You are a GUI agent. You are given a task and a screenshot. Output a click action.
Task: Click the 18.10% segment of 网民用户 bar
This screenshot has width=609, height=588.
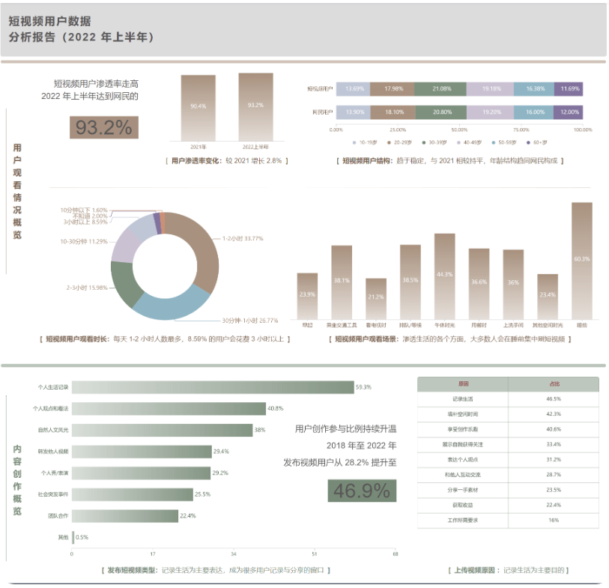click(393, 112)
